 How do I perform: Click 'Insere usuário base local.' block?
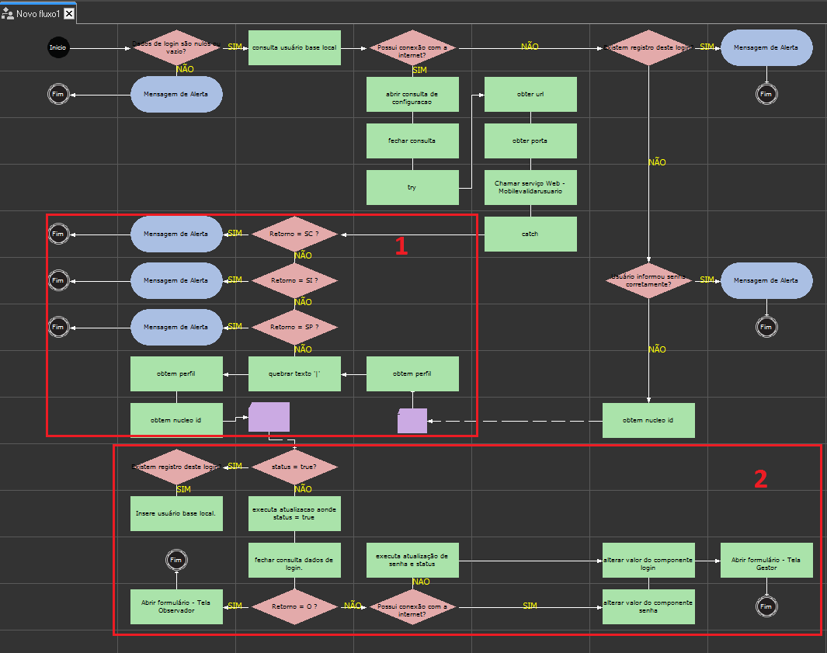pyautogui.click(x=176, y=513)
